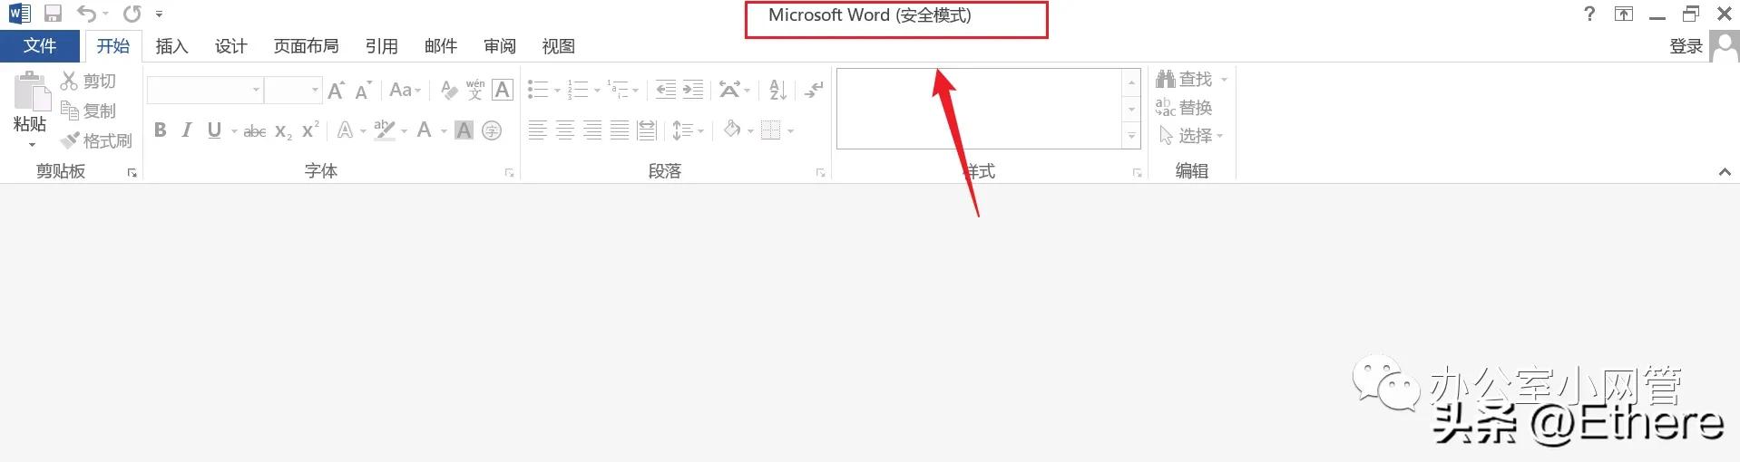The width and height of the screenshot is (1740, 462).
Task: Expand the Paste (粘贴) options arrow
Action: [31, 145]
